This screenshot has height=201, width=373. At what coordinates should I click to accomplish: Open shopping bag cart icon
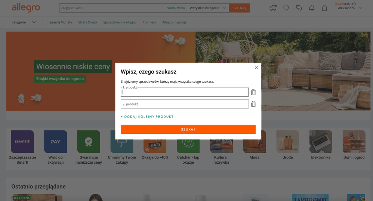tap(324, 8)
